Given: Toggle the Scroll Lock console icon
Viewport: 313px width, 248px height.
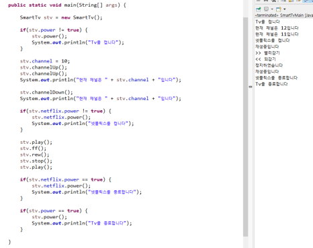Looking at the screenshot, I should [x=291, y=1].
